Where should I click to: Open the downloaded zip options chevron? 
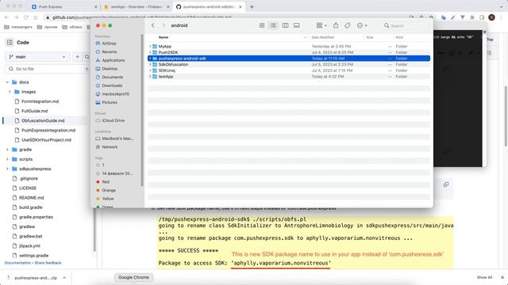64,278
